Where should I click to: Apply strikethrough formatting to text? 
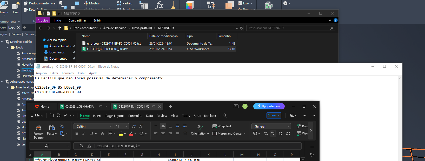point(103,134)
